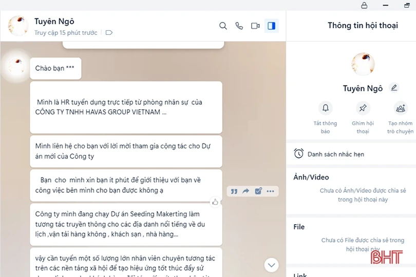
Task: Start a video call with Tuyên Ngô
Action: [x=255, y=26]
